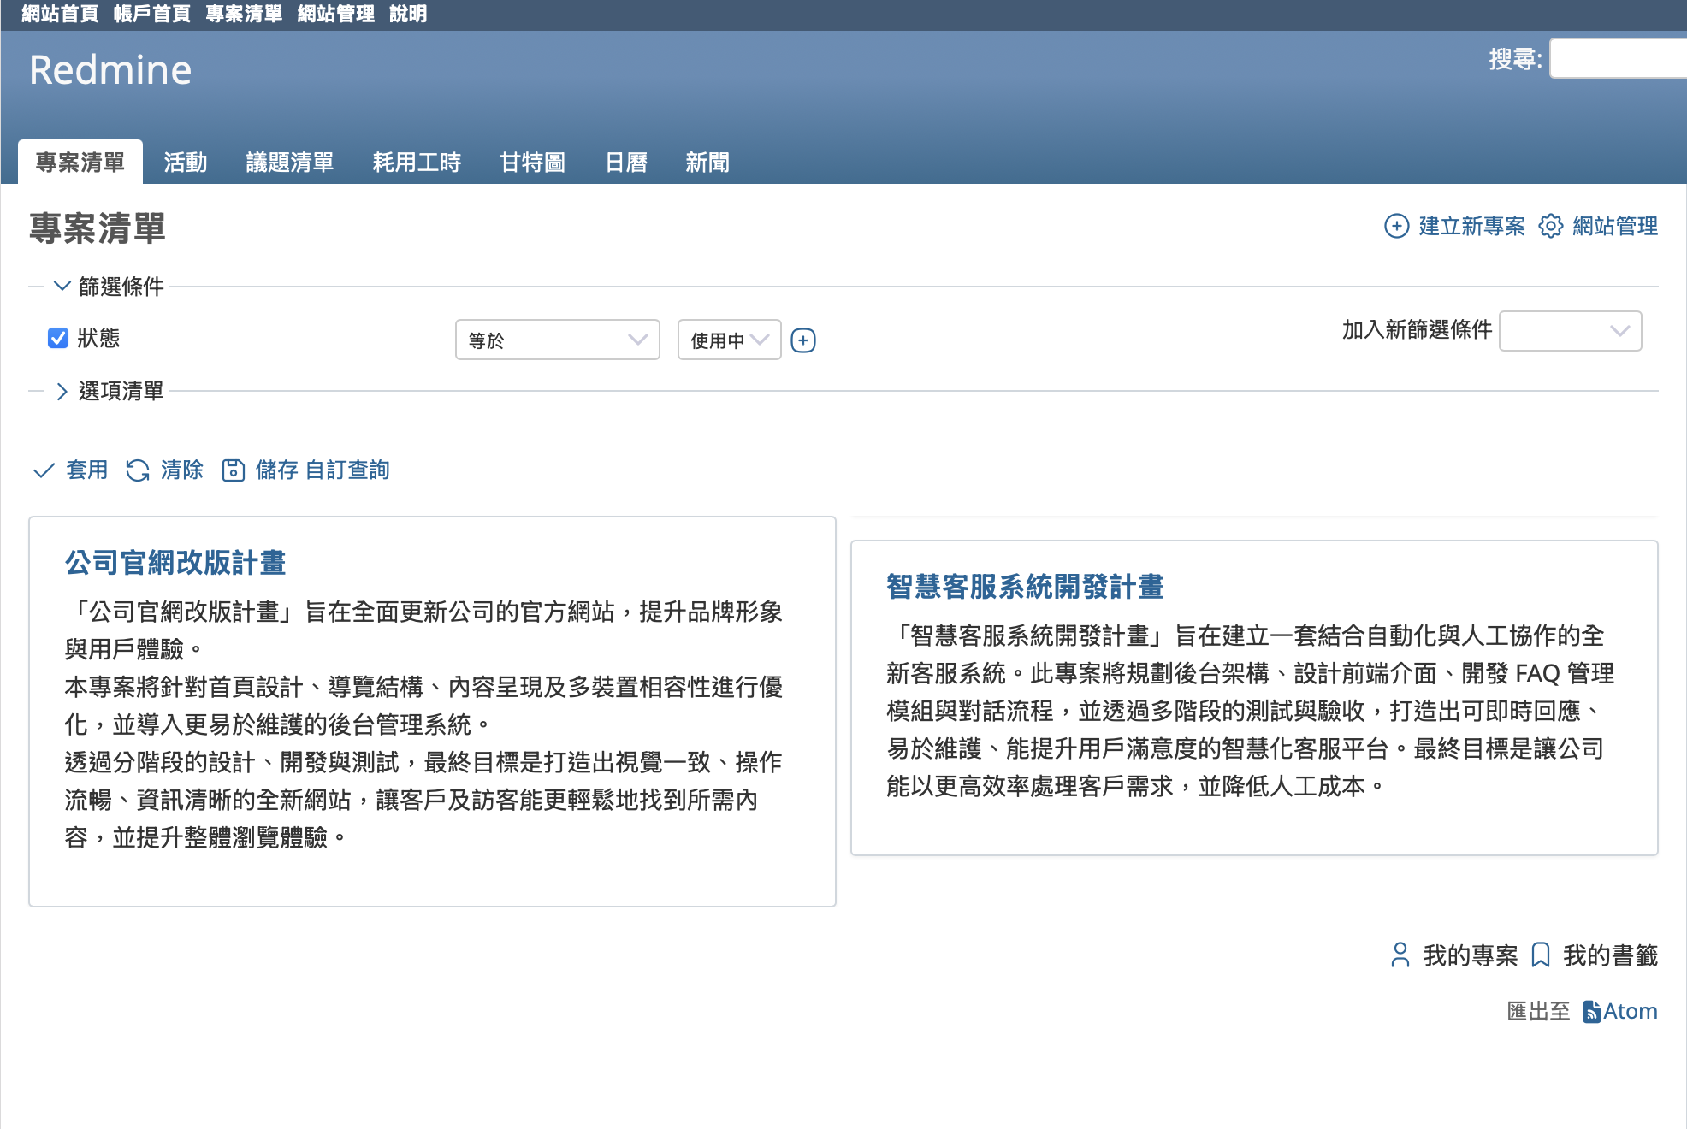The height and width of the screenshot is (1129, 1687).
Task: Open 專案清單 in top menu
Action: 244,14
